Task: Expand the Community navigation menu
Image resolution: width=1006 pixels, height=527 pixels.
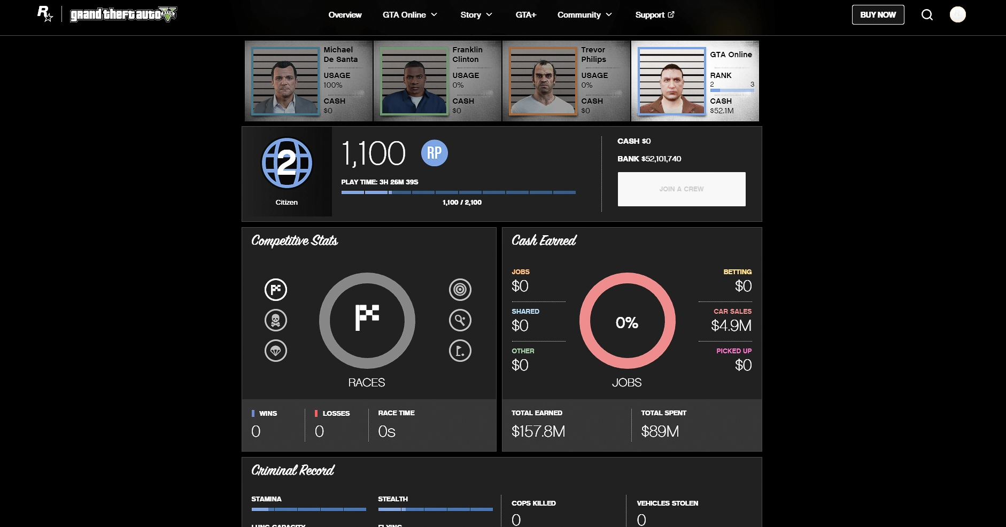Action: coord(585,15)
